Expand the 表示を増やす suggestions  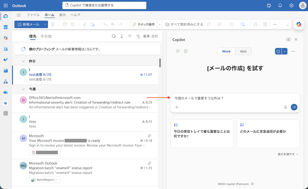point(288,154)
